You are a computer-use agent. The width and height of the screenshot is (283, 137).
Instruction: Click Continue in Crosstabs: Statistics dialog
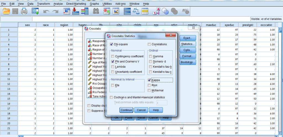point(126,110)
